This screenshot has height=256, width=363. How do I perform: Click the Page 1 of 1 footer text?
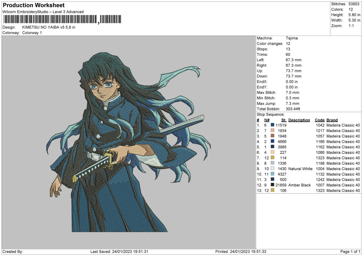point(350,251)
